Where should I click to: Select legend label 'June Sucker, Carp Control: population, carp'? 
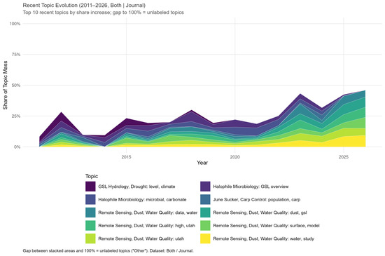click(x=257, y=200)
